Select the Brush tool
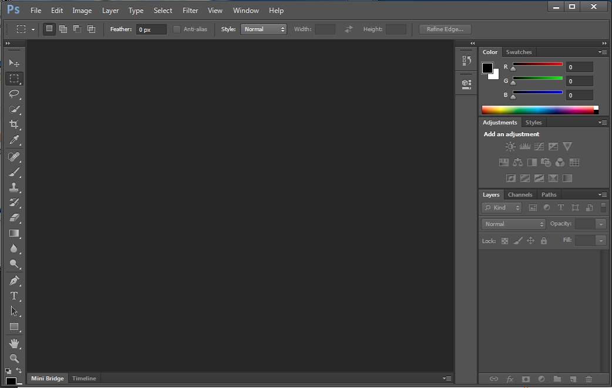612x388 pixels. click(x=14, y=172)
